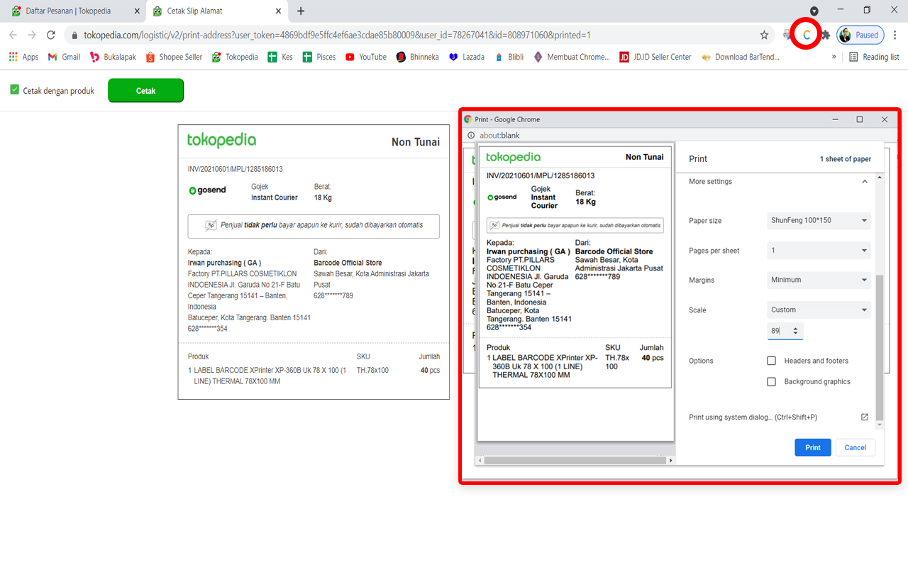908x568 pixels.
Task: Open the Download BarTender bookmark
Action: (742, 57)
